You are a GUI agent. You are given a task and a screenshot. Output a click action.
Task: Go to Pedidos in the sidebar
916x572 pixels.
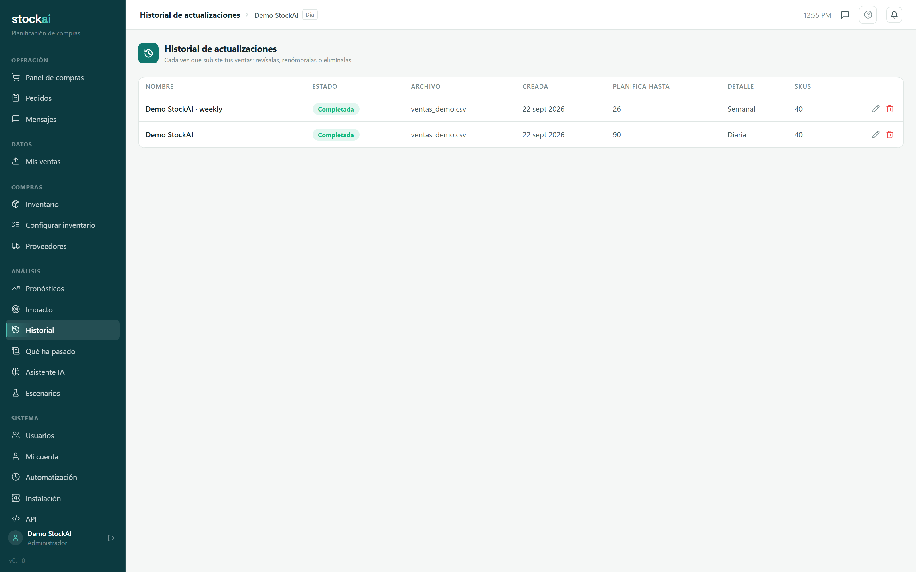(x=63, y=98)
